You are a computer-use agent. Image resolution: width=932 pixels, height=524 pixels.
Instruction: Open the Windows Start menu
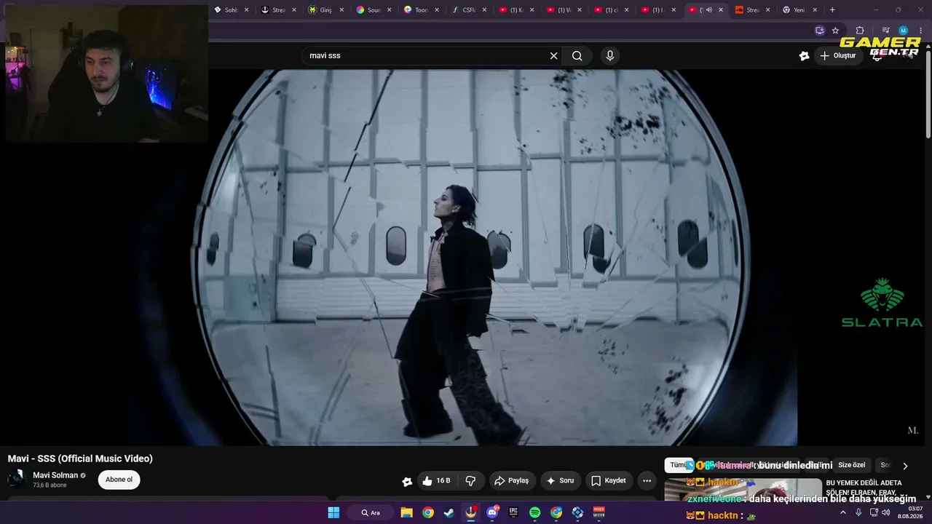333,512
